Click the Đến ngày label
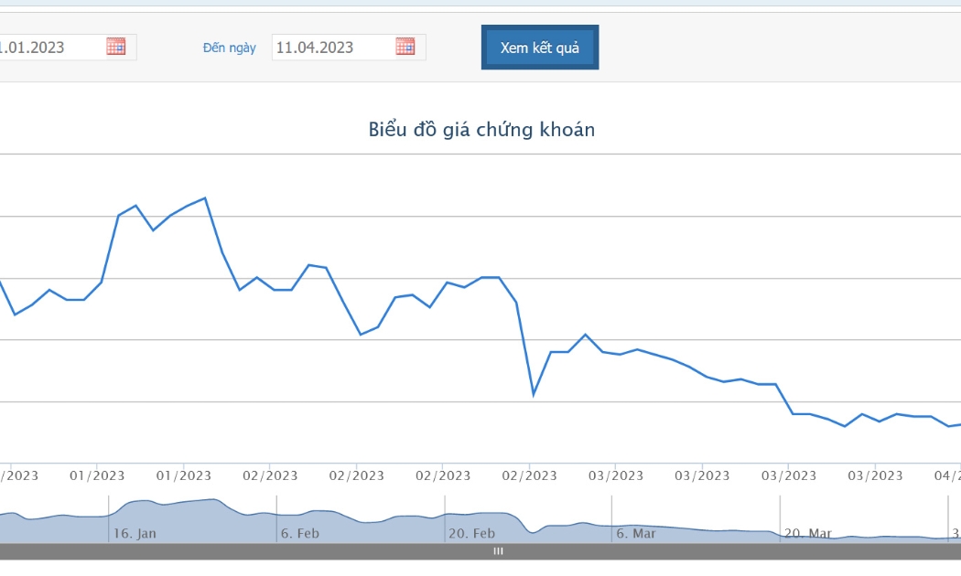The width and height of the screenshot is (961, 576). pos(229,48)
